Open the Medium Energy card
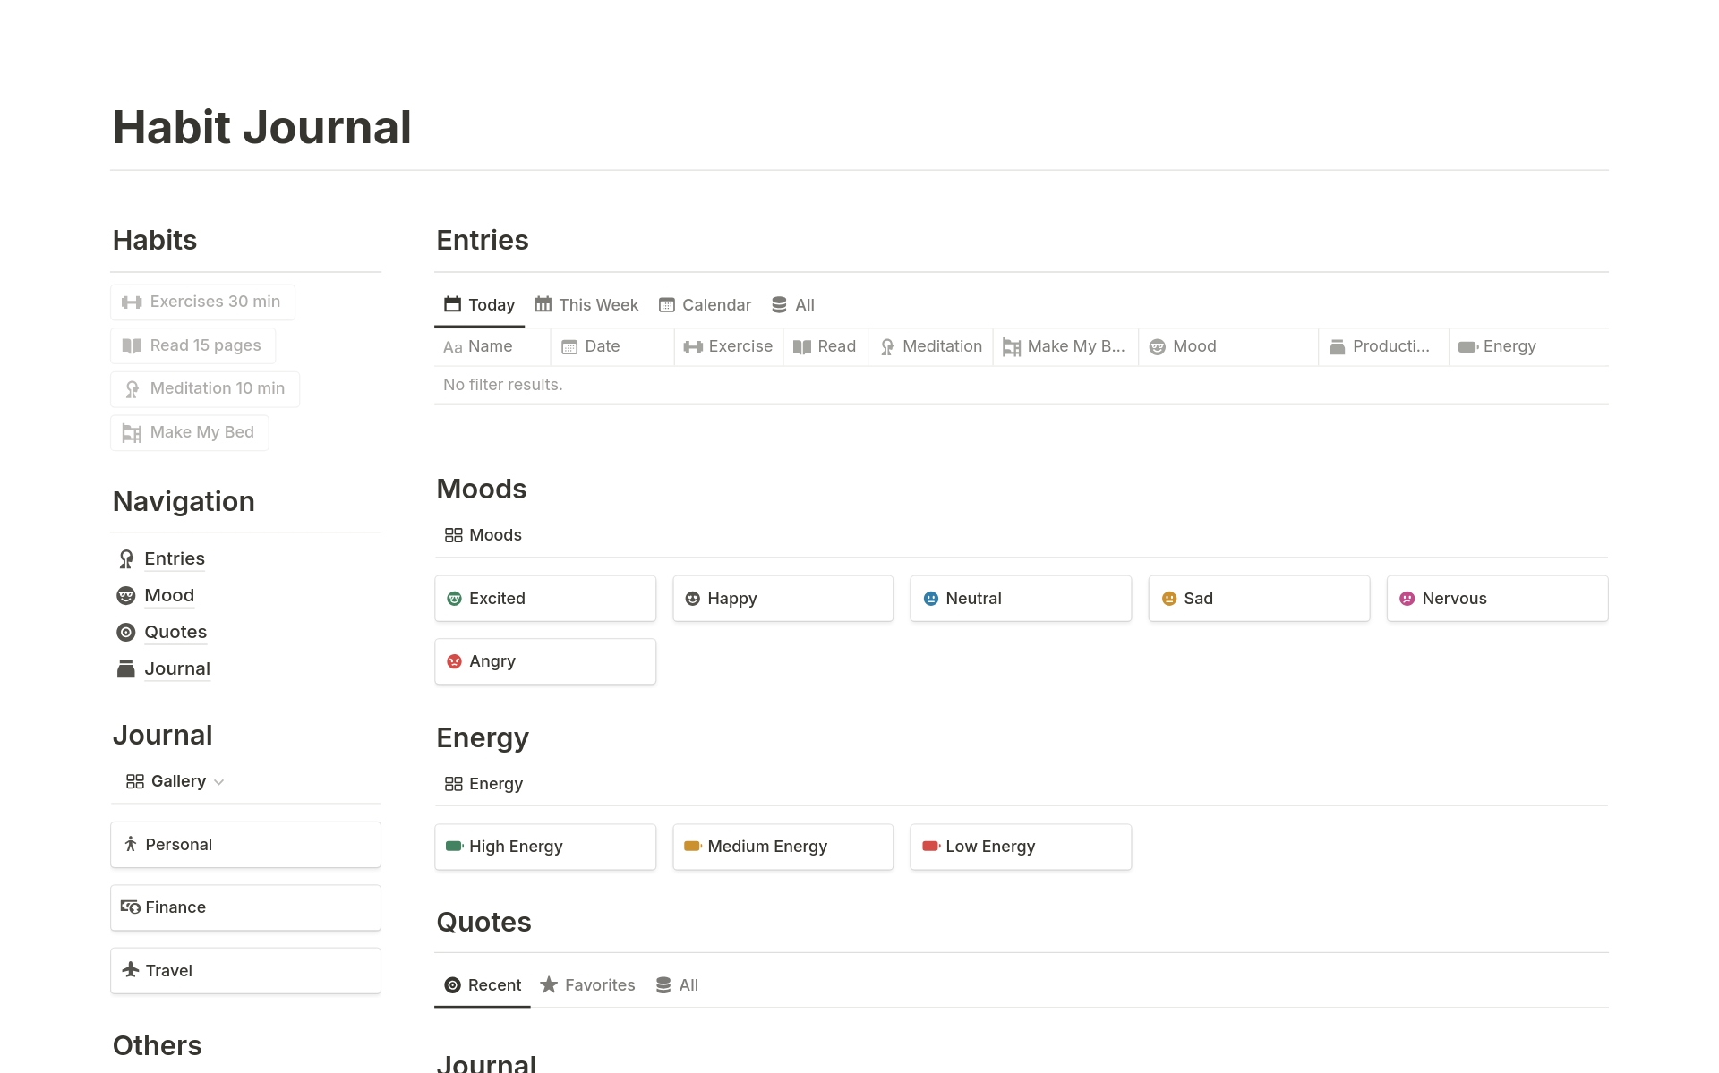Viewport: 1719px width, 1073px height. tap(783, 847)
